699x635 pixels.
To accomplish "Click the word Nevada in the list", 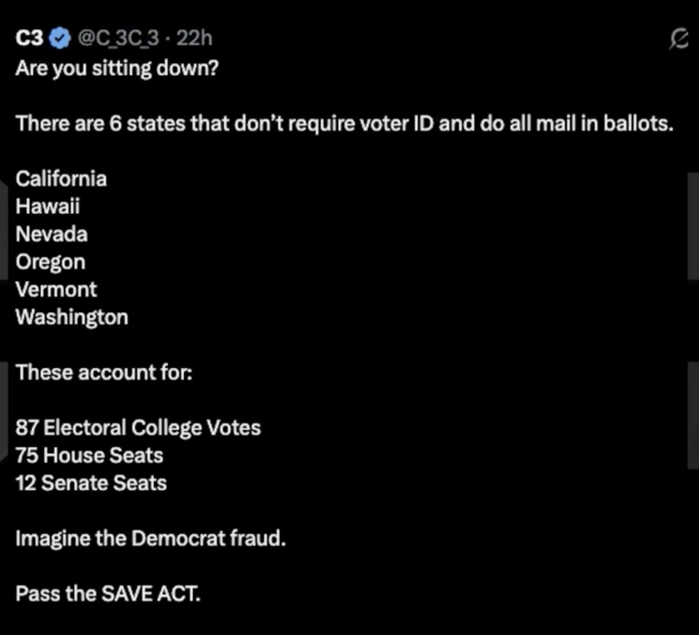I will click(x=52, y=234).
